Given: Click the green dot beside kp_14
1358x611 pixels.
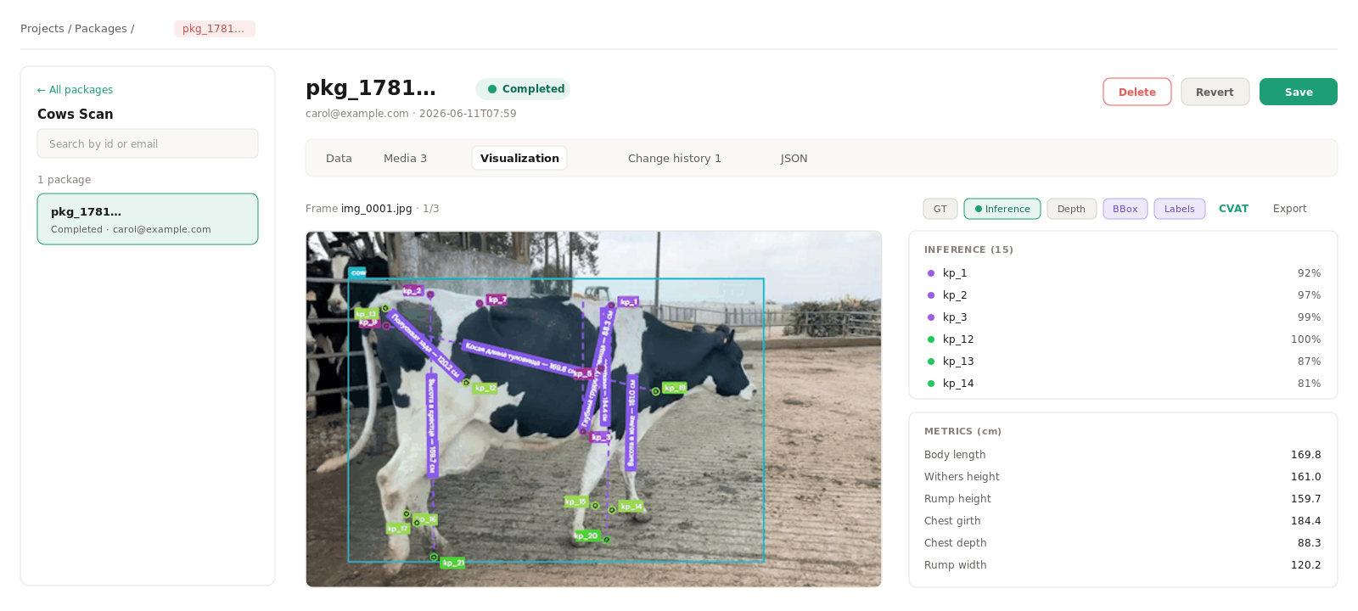Looking at the screenshot, I should coord(931,384).
